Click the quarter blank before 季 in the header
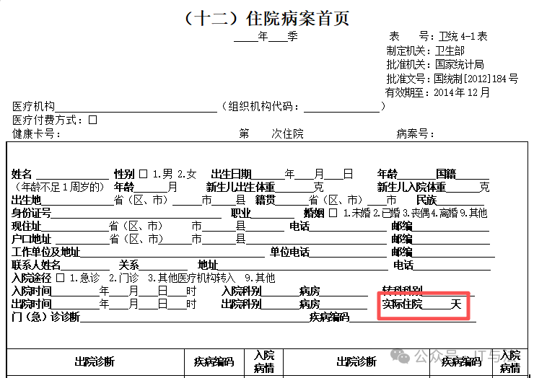 click(x=278, y=37)
